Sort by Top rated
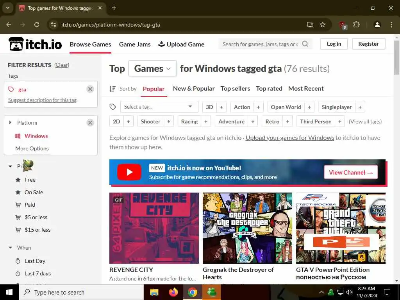This screenshot has width=400, height=300. 269,89
